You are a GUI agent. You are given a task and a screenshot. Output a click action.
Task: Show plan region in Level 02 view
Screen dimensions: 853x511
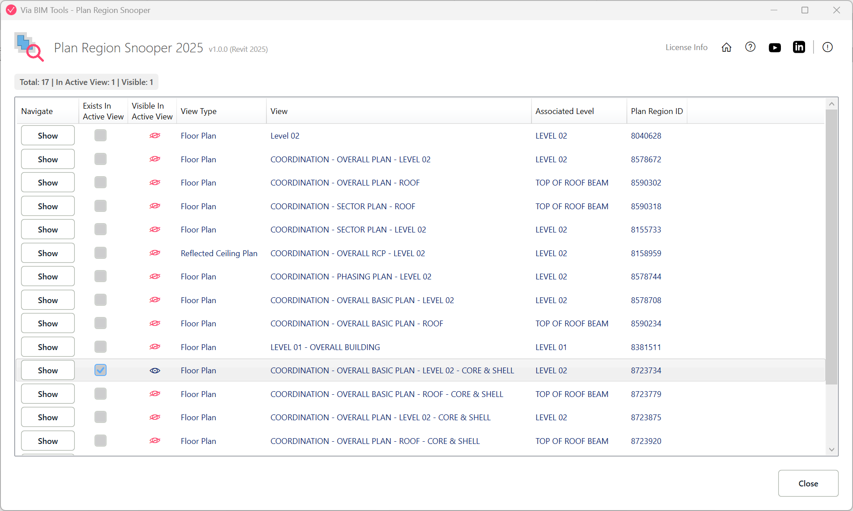point(48,135)
